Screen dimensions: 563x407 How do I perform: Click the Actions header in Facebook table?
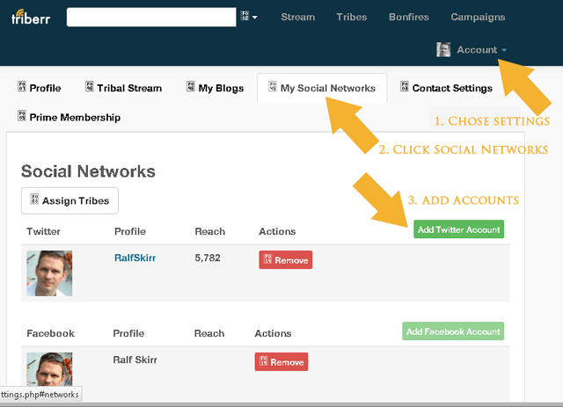pyautogui.click(x=273, y=333)
